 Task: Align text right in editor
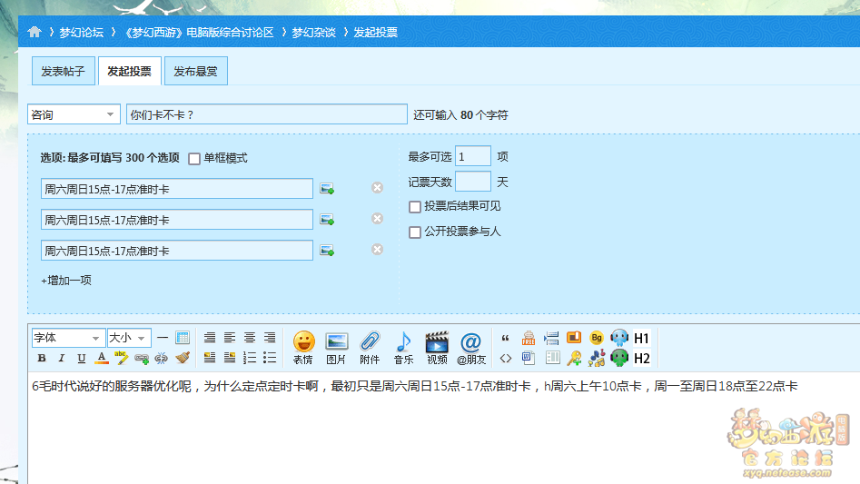pyautogui.click(x=270, y=338)
